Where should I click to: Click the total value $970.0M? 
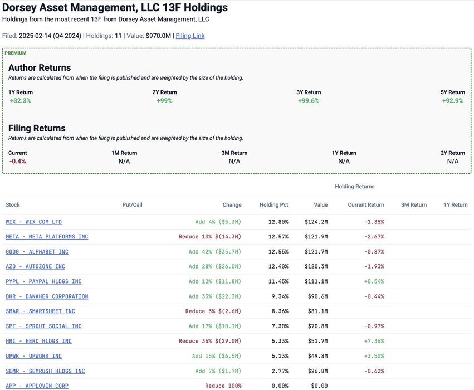[x=158, y=36]
